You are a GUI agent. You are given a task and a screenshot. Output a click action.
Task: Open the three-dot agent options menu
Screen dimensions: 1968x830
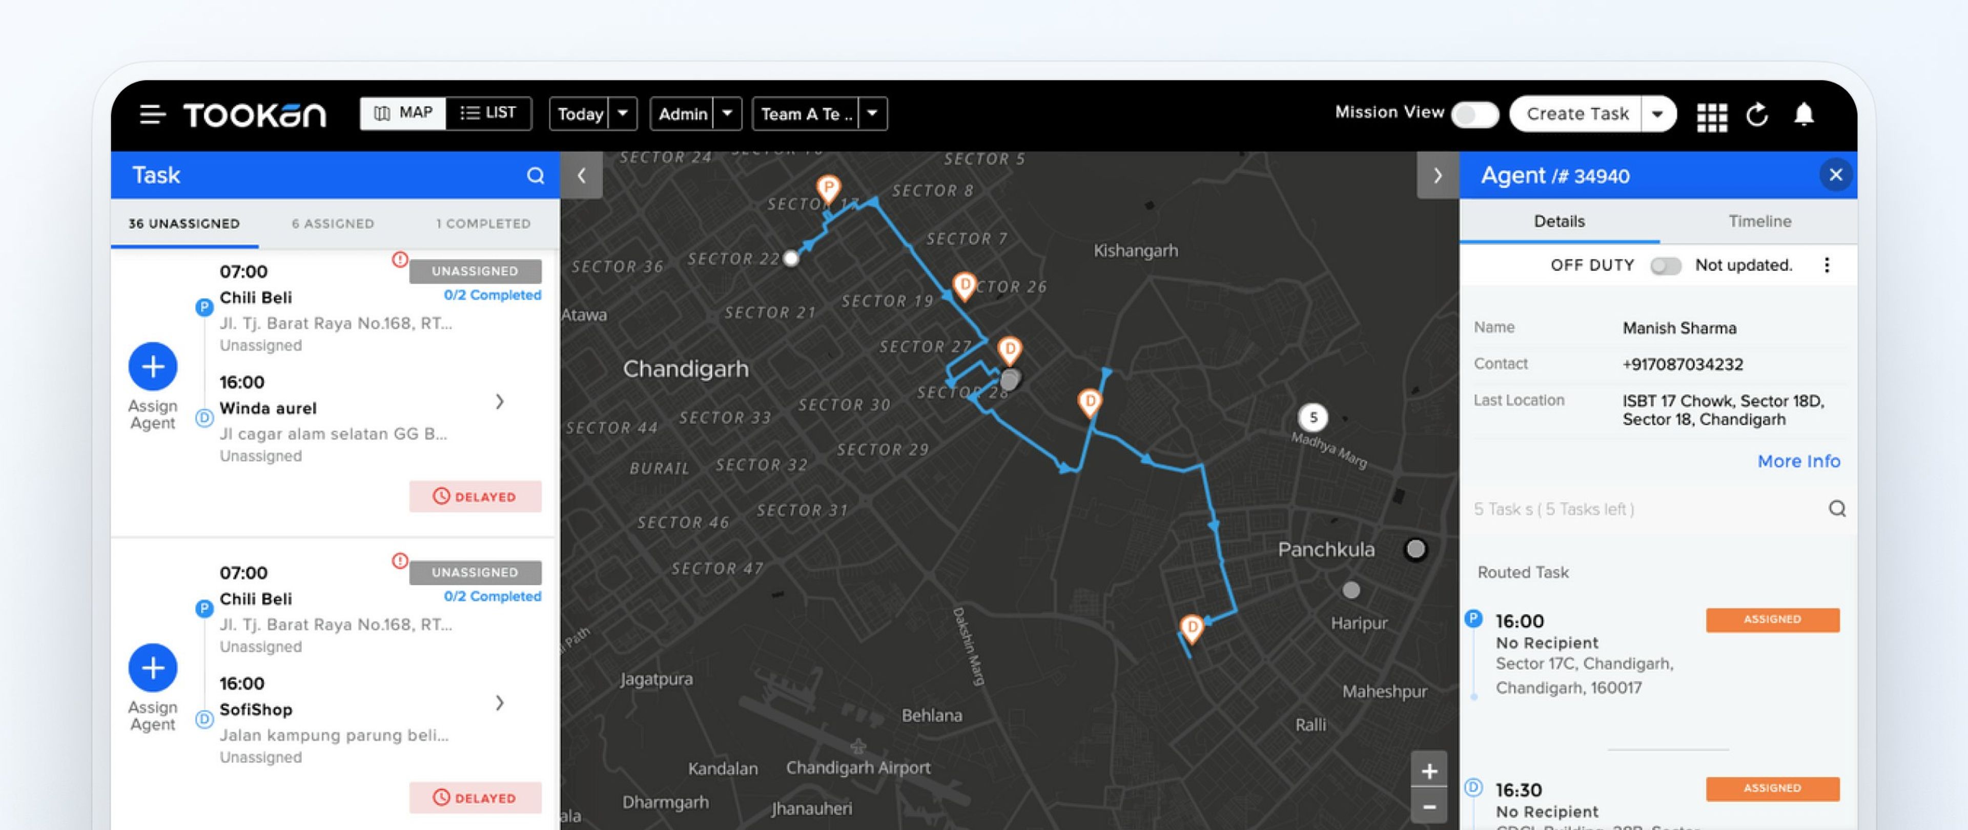point(1827,265)
